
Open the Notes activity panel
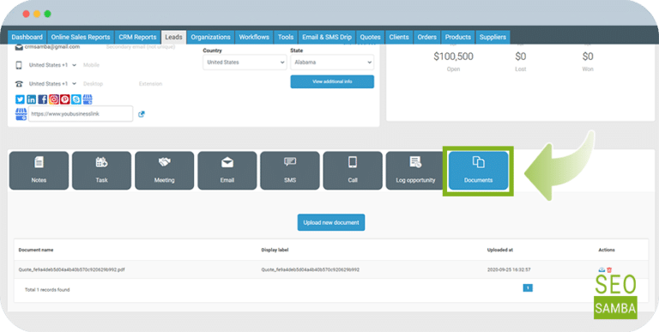click(x=39, y=171)
